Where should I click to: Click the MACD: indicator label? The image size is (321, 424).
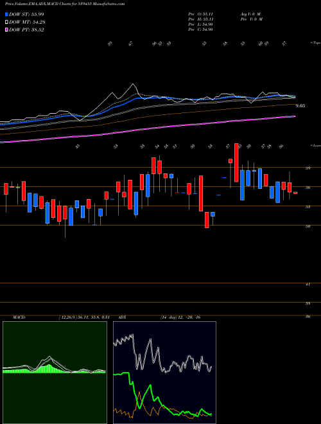(19, 317)
